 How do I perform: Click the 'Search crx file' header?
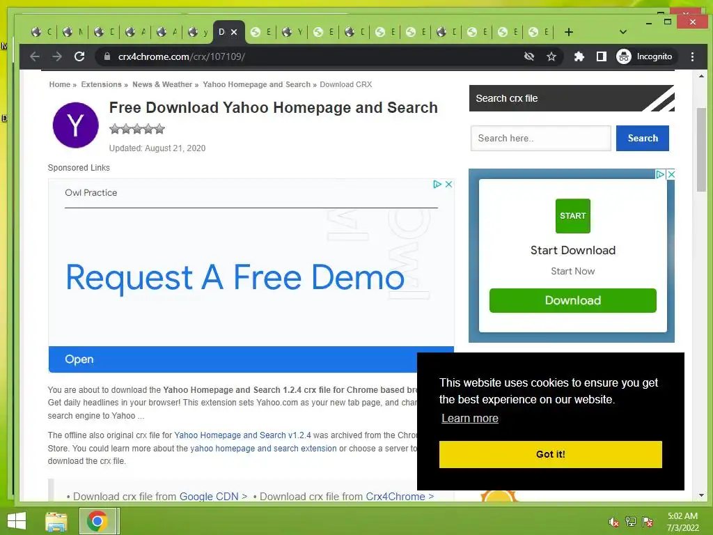click(x=571, y=98)
